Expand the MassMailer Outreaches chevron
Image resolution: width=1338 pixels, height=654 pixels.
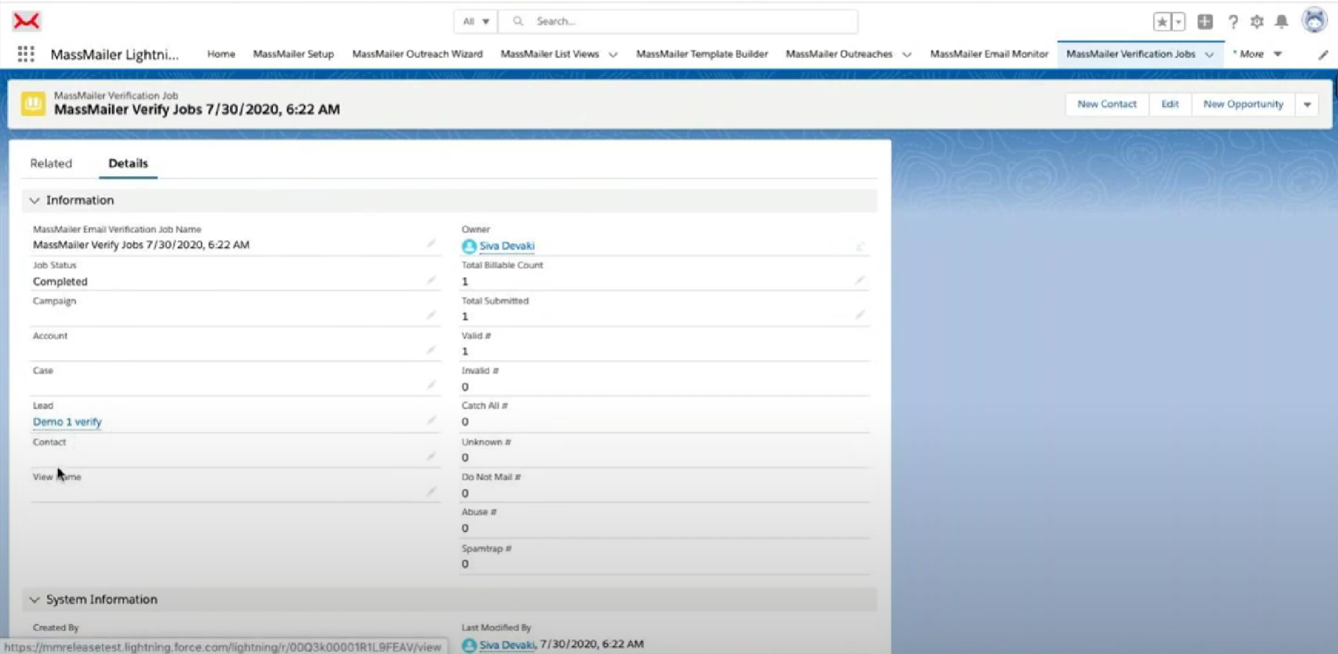(x=906, y=55)
